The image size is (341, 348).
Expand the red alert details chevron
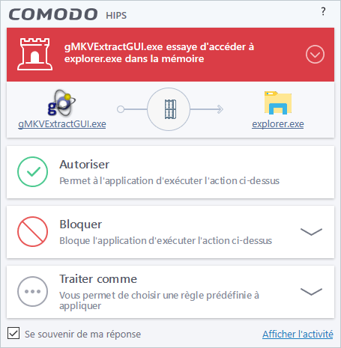coord(315,55)
